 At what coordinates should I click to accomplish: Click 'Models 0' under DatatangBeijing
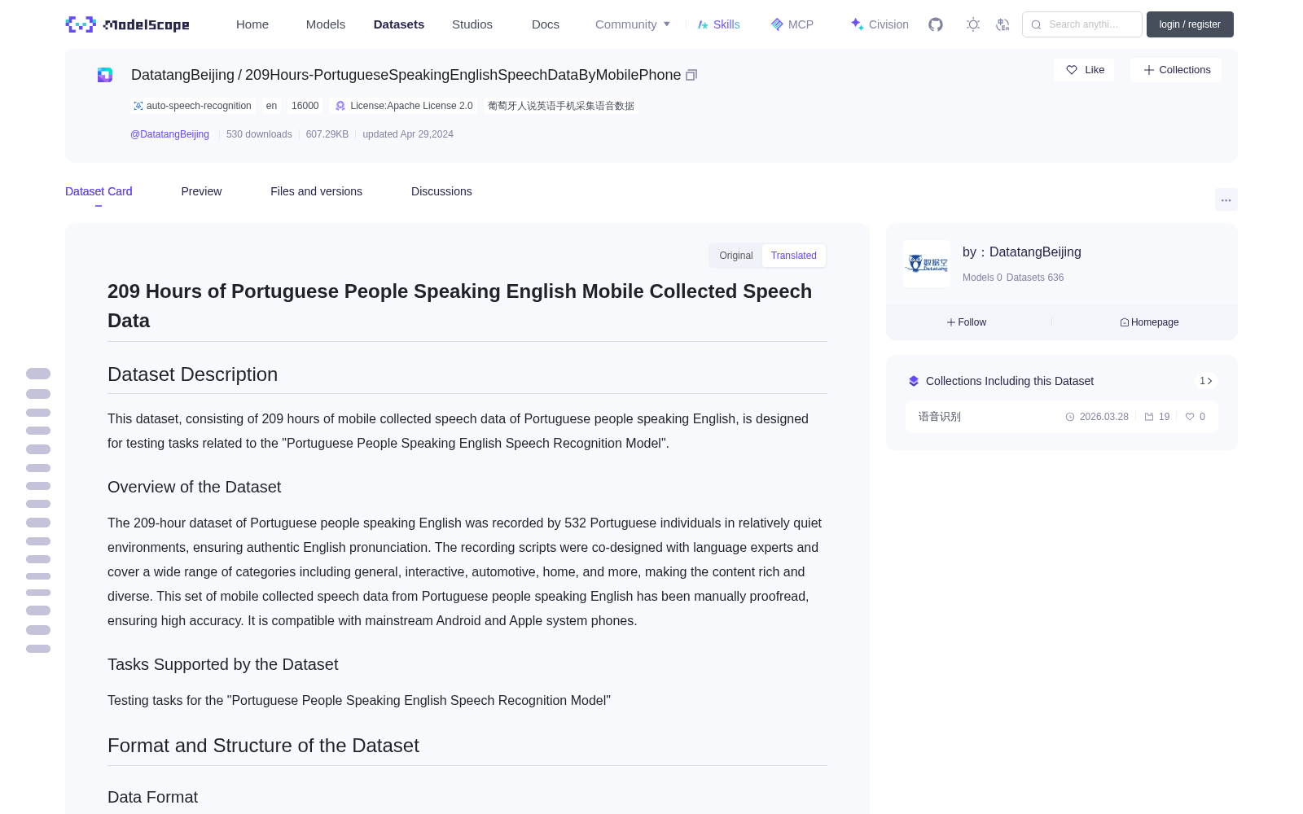(x=982, y=278)
